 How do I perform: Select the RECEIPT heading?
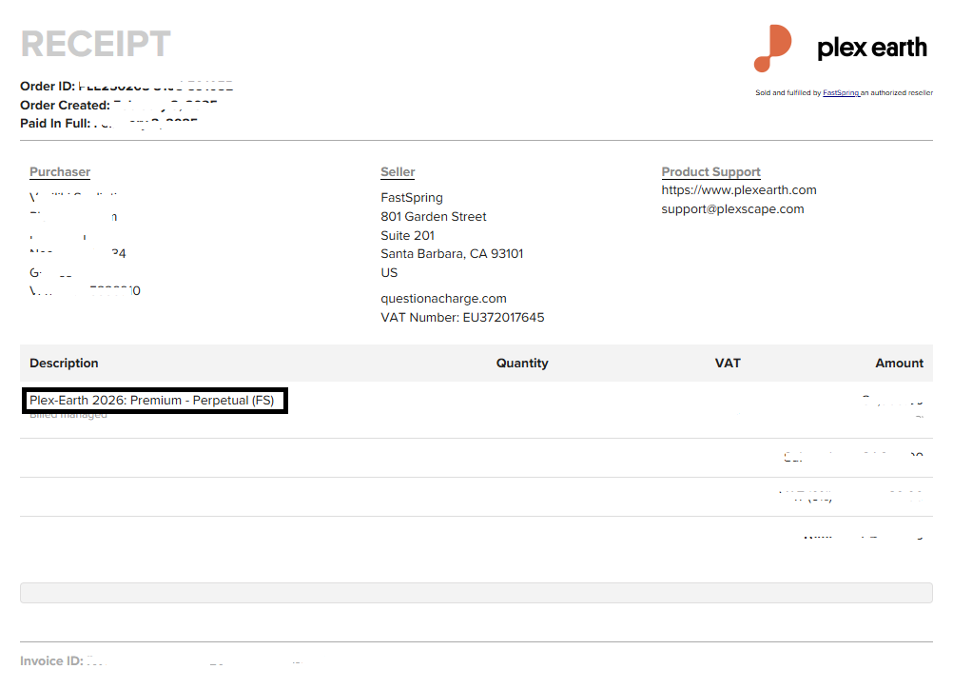click(x=96, y=44)
